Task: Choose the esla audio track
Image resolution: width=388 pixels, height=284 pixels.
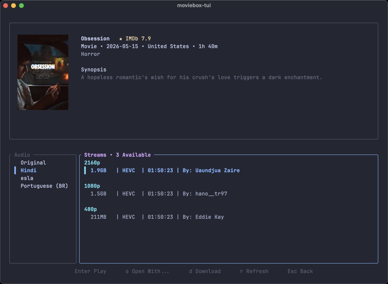Action: pos(27,178)
